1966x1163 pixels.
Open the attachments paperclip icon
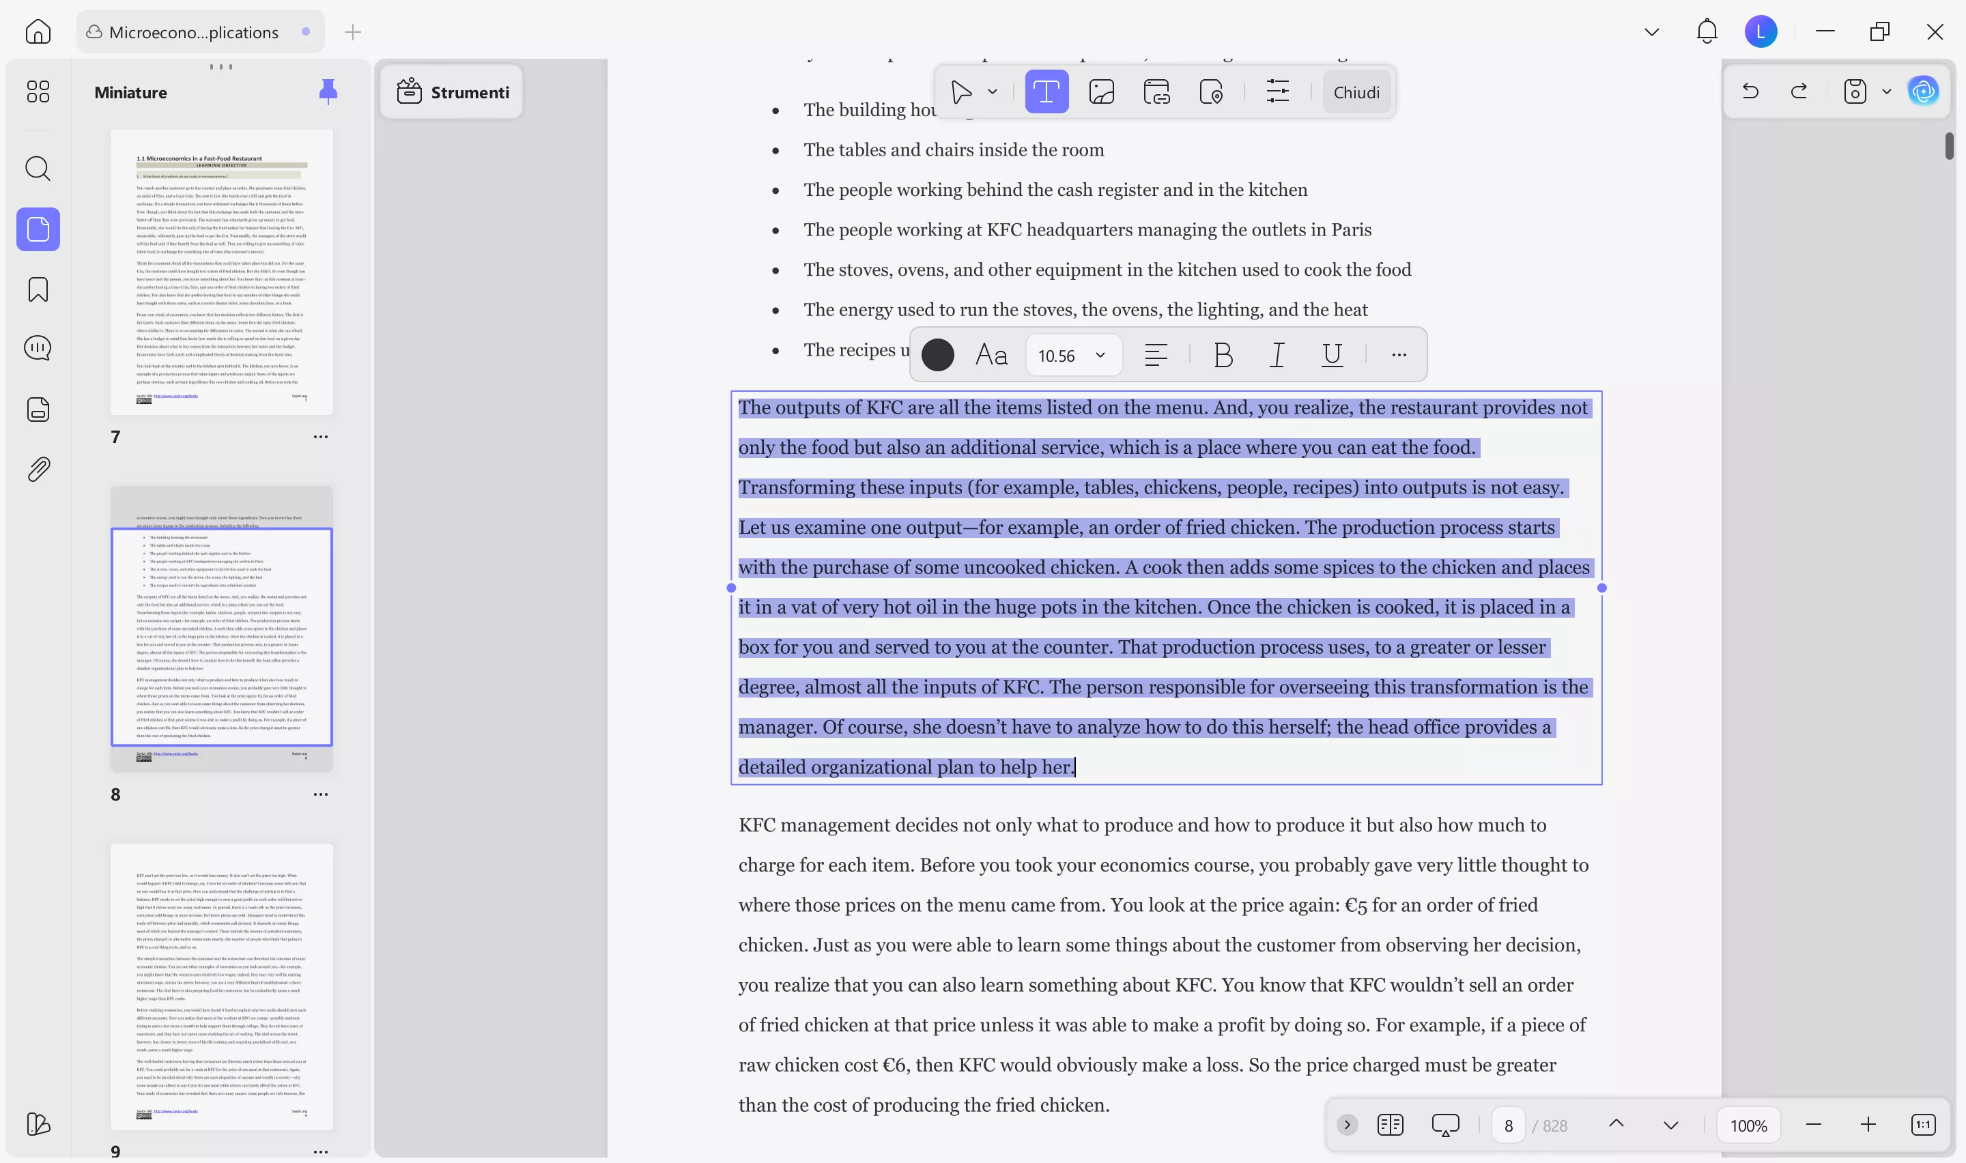pos(38,469)
